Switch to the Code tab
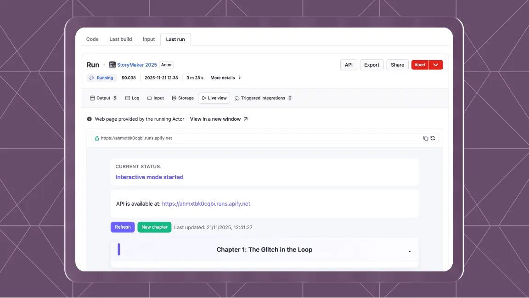 click(92, 39)
